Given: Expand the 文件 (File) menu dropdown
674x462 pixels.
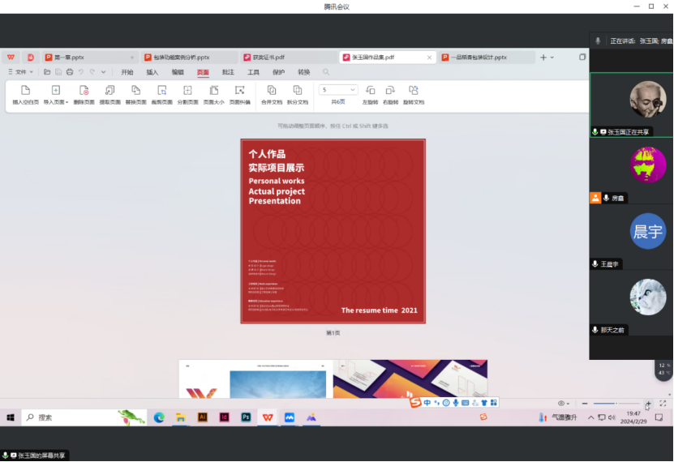Looking at the screenshot, I should click(x=24, y=72).
